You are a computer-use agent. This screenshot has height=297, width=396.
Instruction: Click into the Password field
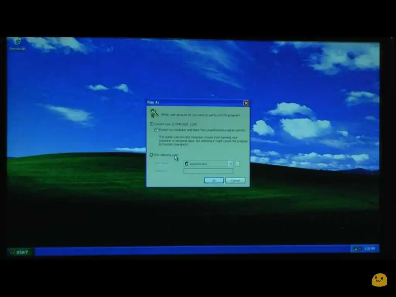point(208,171)
